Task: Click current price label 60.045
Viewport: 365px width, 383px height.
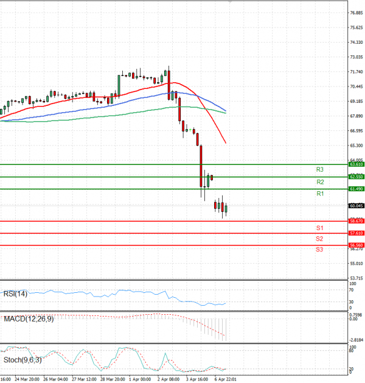Action: (x=356, y=206)
